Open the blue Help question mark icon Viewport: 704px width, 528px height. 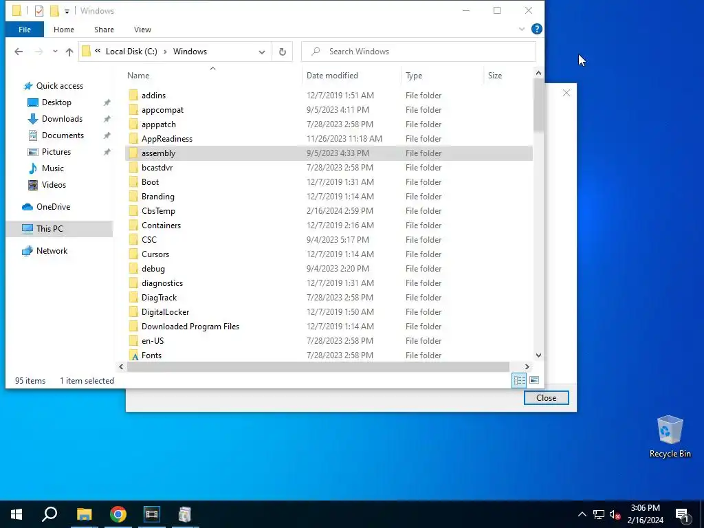pos(536,29)
